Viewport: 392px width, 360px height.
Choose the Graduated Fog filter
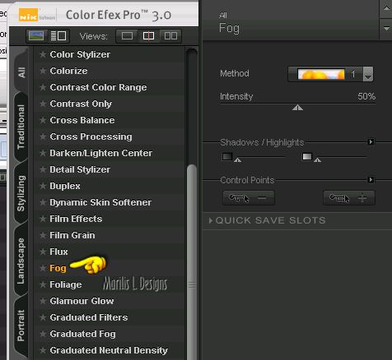tap(82, 334)
